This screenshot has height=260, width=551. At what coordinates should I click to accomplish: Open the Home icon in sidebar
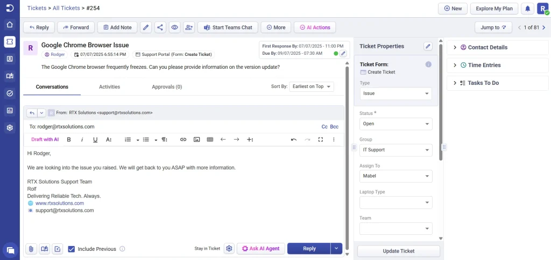(10, 25)
